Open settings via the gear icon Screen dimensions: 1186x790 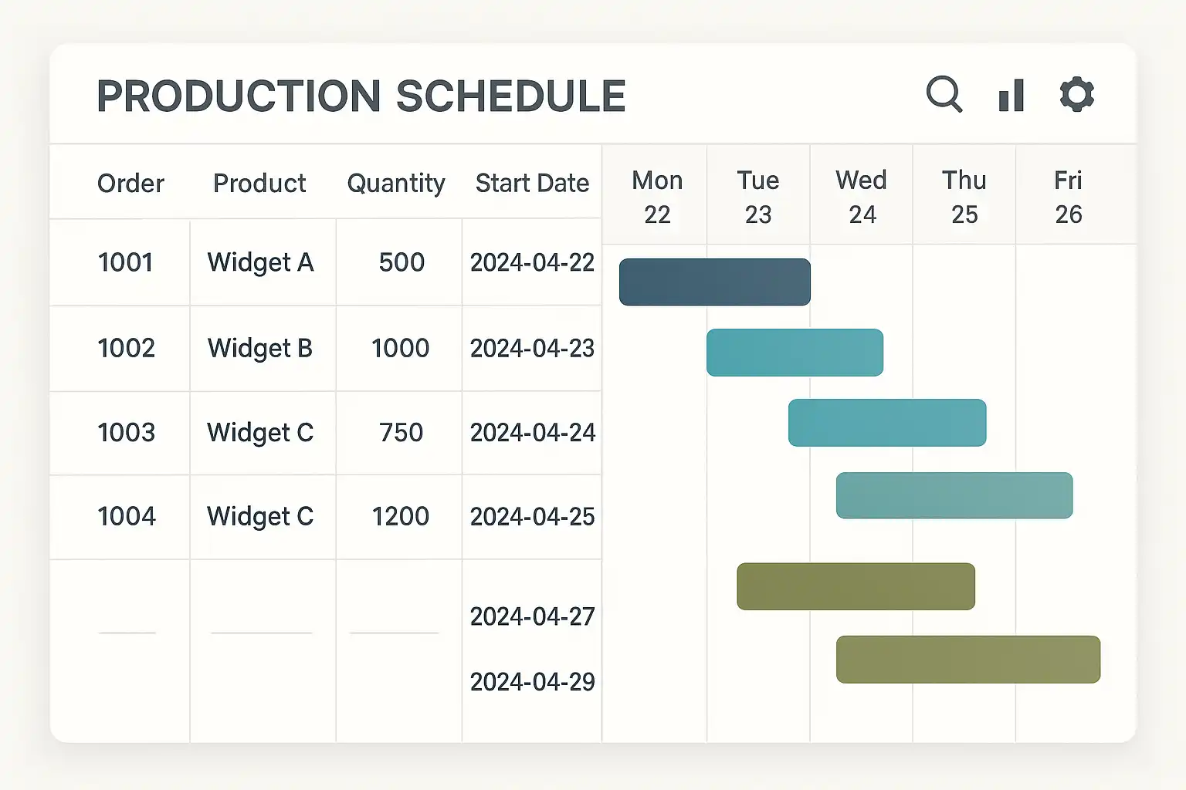[1076, 95]
